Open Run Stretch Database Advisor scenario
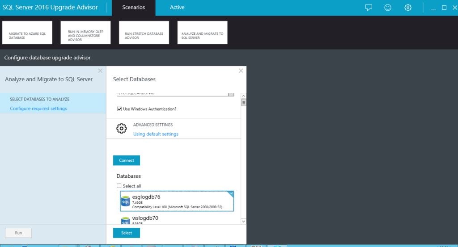Image resolution: width=458 pixels, height=247 pixels. tap(144, 32)
